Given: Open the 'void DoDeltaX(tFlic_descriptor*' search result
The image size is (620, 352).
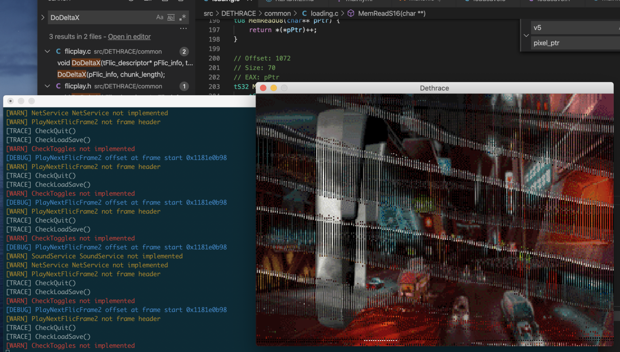Looking at the screenshot, I should [125, 63].
